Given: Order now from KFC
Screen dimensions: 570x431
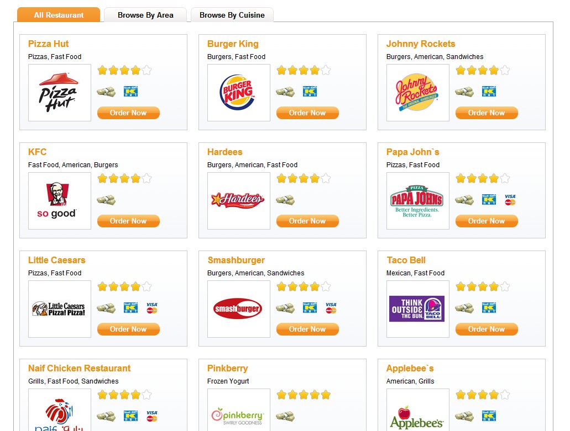Looking at the screenshot, I should pos(128,221).
